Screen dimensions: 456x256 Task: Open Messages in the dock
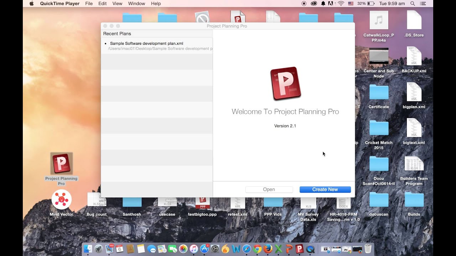coord(151,249)
